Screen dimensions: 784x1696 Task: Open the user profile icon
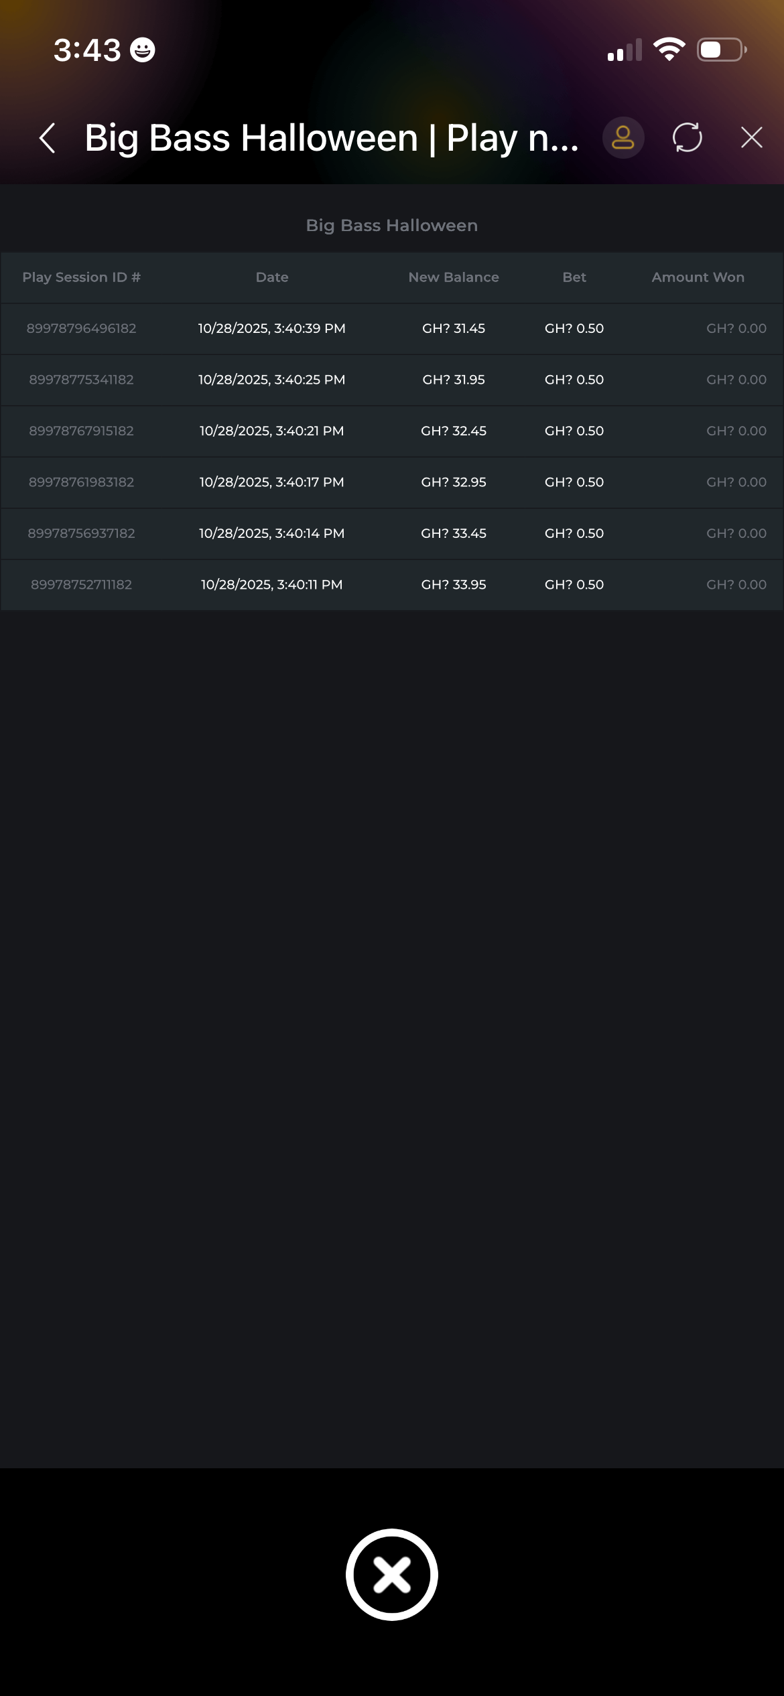click(x=623, y=138)
